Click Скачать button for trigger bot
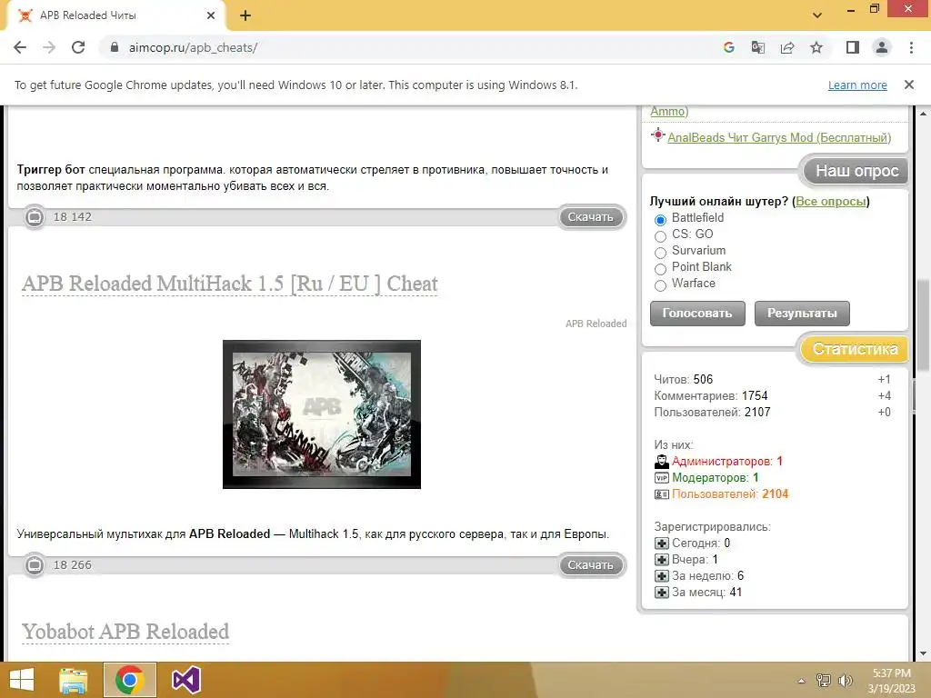This screenshot has height=698, width=931. (591, 217)
